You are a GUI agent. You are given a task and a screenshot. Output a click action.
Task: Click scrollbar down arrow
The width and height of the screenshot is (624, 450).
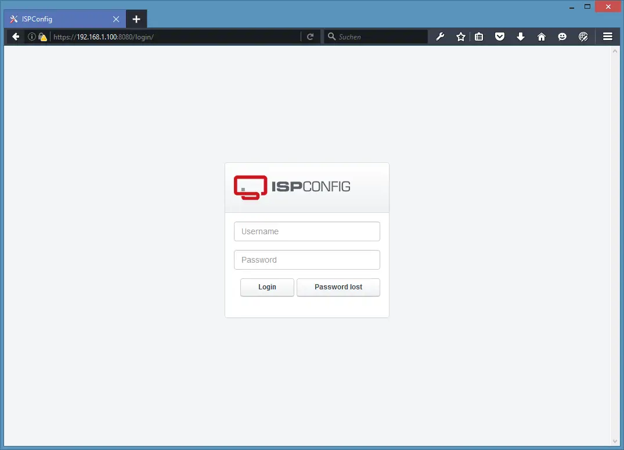click(x=615, y=441)
